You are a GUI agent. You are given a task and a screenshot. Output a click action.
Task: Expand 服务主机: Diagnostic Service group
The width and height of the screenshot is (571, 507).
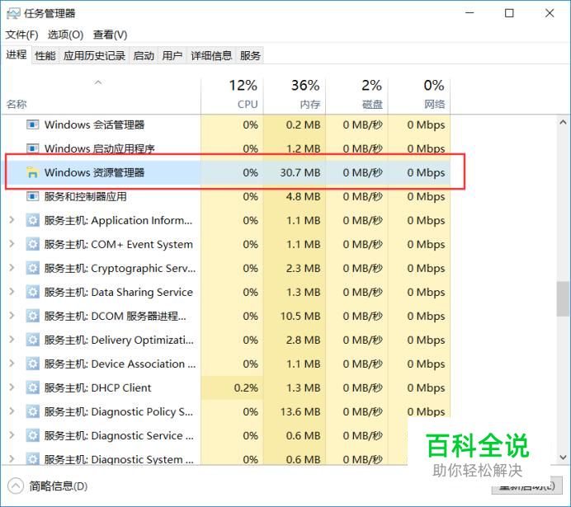[12, 435]
